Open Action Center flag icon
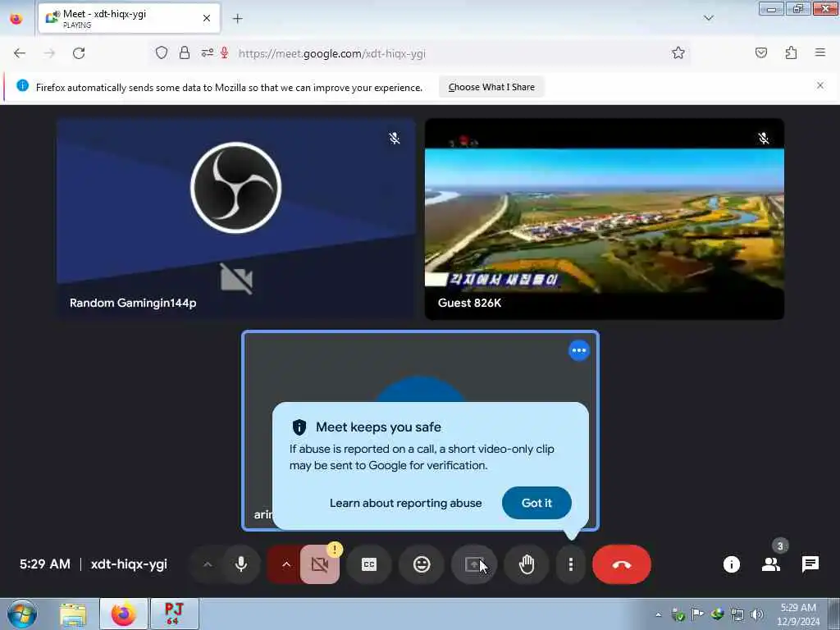 tap(697, 614)
